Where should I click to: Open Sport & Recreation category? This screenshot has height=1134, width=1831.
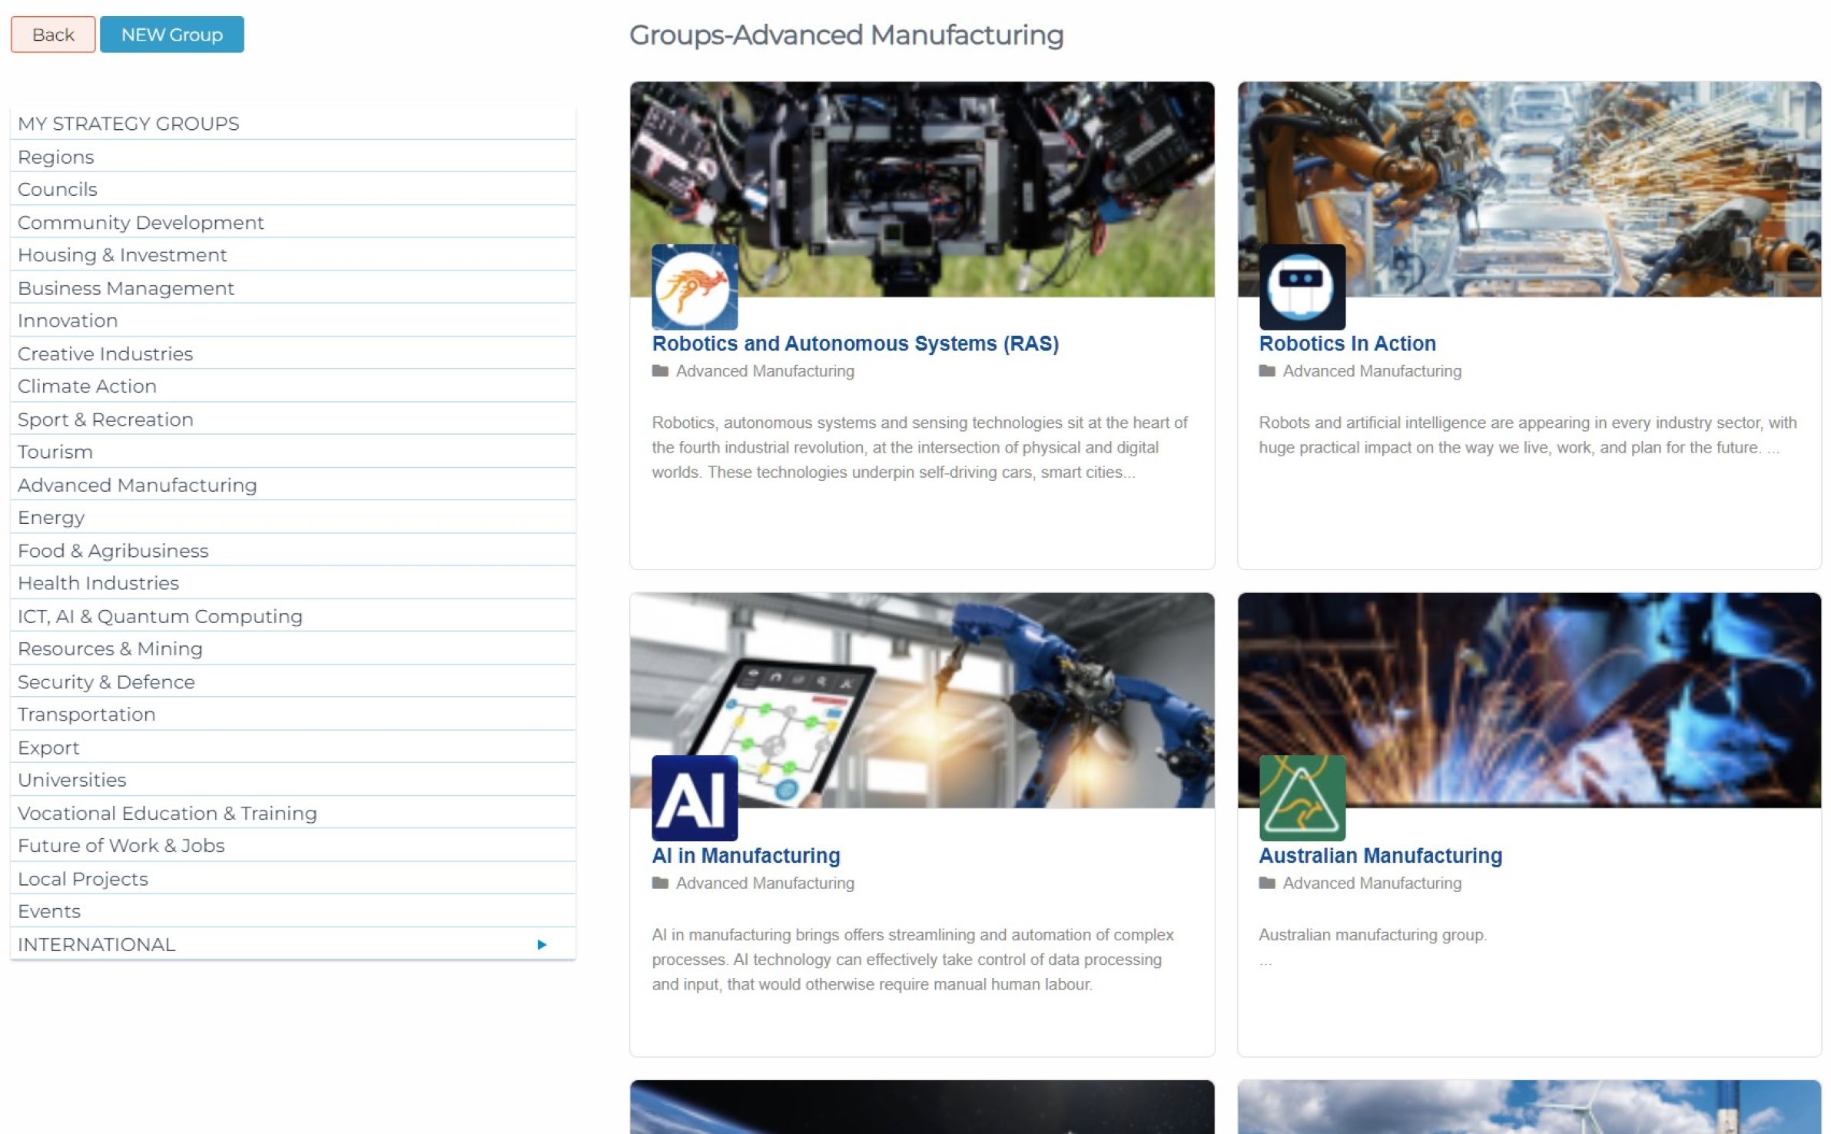[293, 419]
